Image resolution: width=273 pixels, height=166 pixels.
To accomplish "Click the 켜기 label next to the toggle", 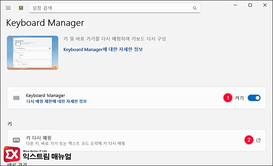I will click(x=239, y=98).
